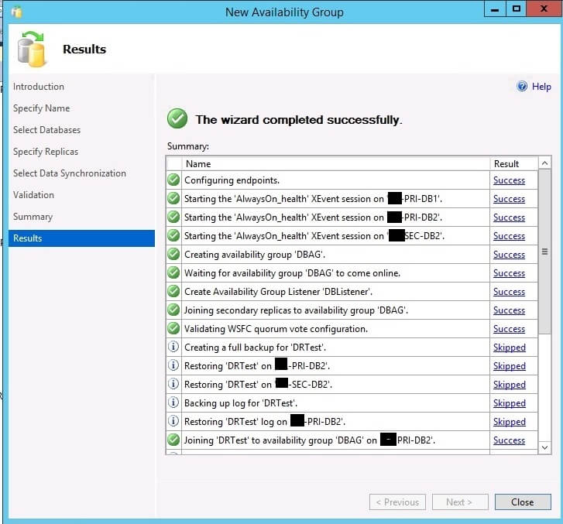Screen dimensions: 563x524
Task: Open Success link for Listener 'DBListener' row
Action: point(509,292)
